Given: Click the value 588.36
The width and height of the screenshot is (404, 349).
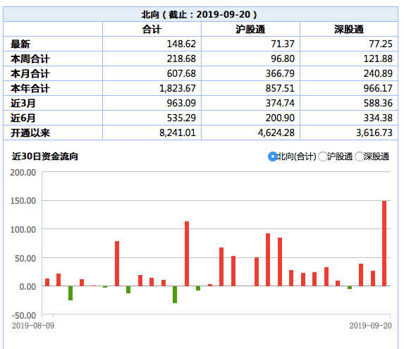Looking at the screenshot, I should pyautogui.click(x=378, y=103).
